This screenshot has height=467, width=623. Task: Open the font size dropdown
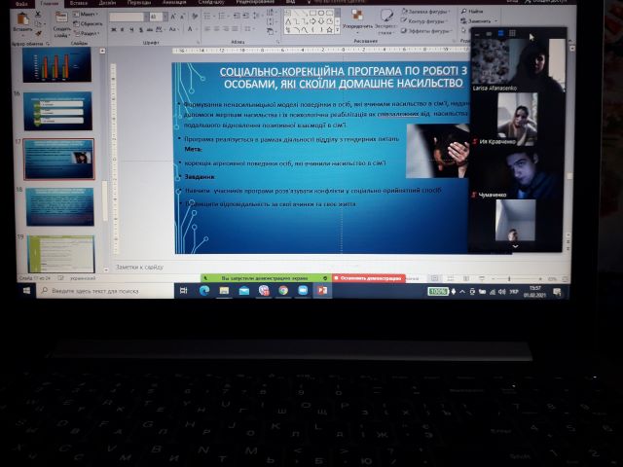[x=165, y=18]
